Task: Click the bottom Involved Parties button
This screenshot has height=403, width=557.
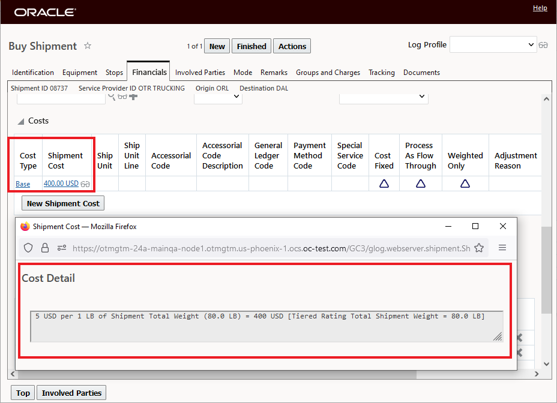Action: coord(71,393)
